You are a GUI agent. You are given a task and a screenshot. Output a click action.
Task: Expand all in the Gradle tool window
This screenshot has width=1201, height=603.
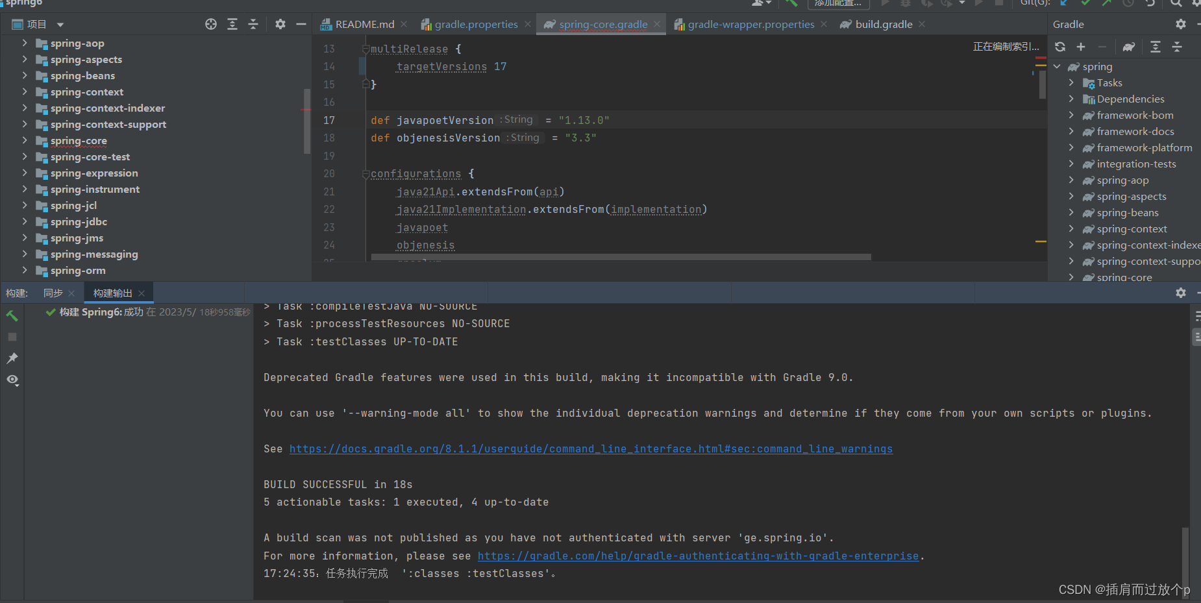(x=1156, y=47)
